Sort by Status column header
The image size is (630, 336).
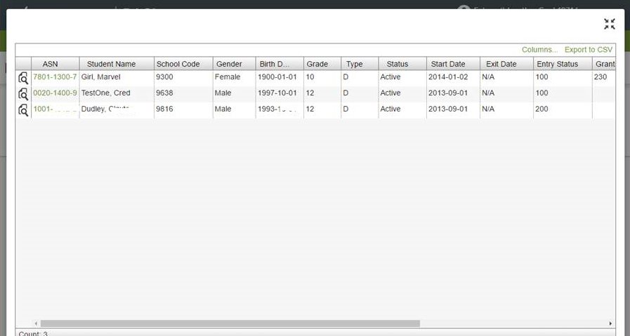tap(397, 64)
